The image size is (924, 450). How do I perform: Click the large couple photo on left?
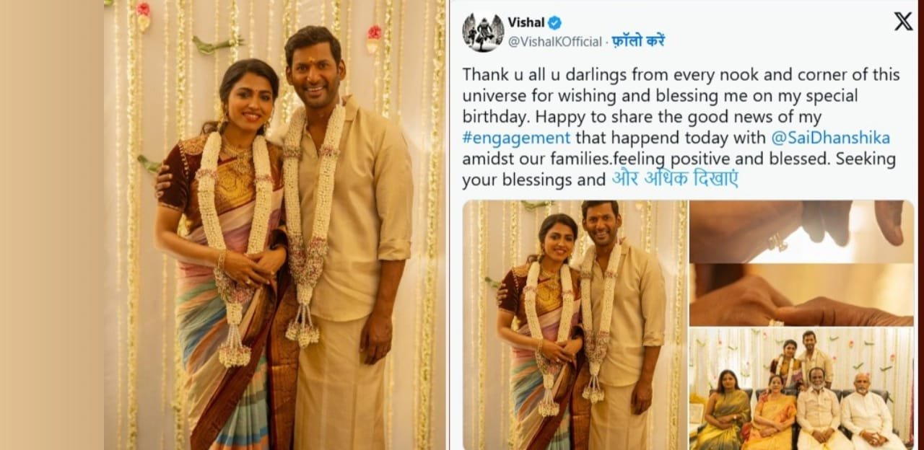[x=275, y=225]
